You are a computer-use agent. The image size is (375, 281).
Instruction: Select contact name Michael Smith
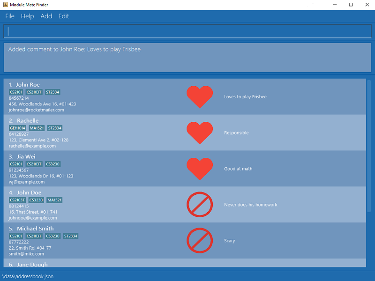(x=36, y=229)
